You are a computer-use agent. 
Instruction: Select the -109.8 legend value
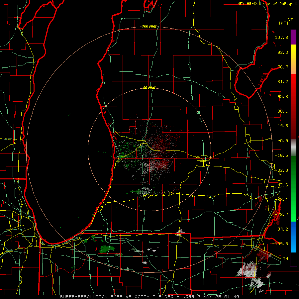[280, 244]
